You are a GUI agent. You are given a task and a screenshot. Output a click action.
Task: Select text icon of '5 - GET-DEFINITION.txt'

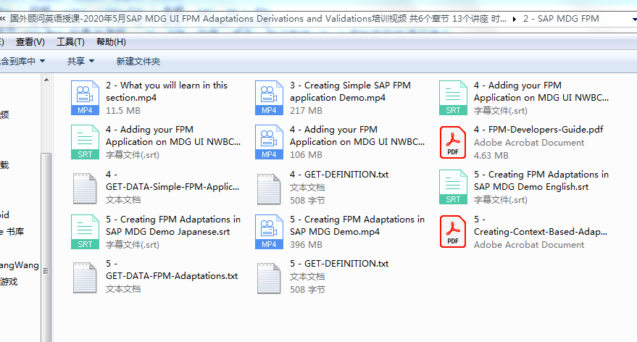click(x=269, y=278)
